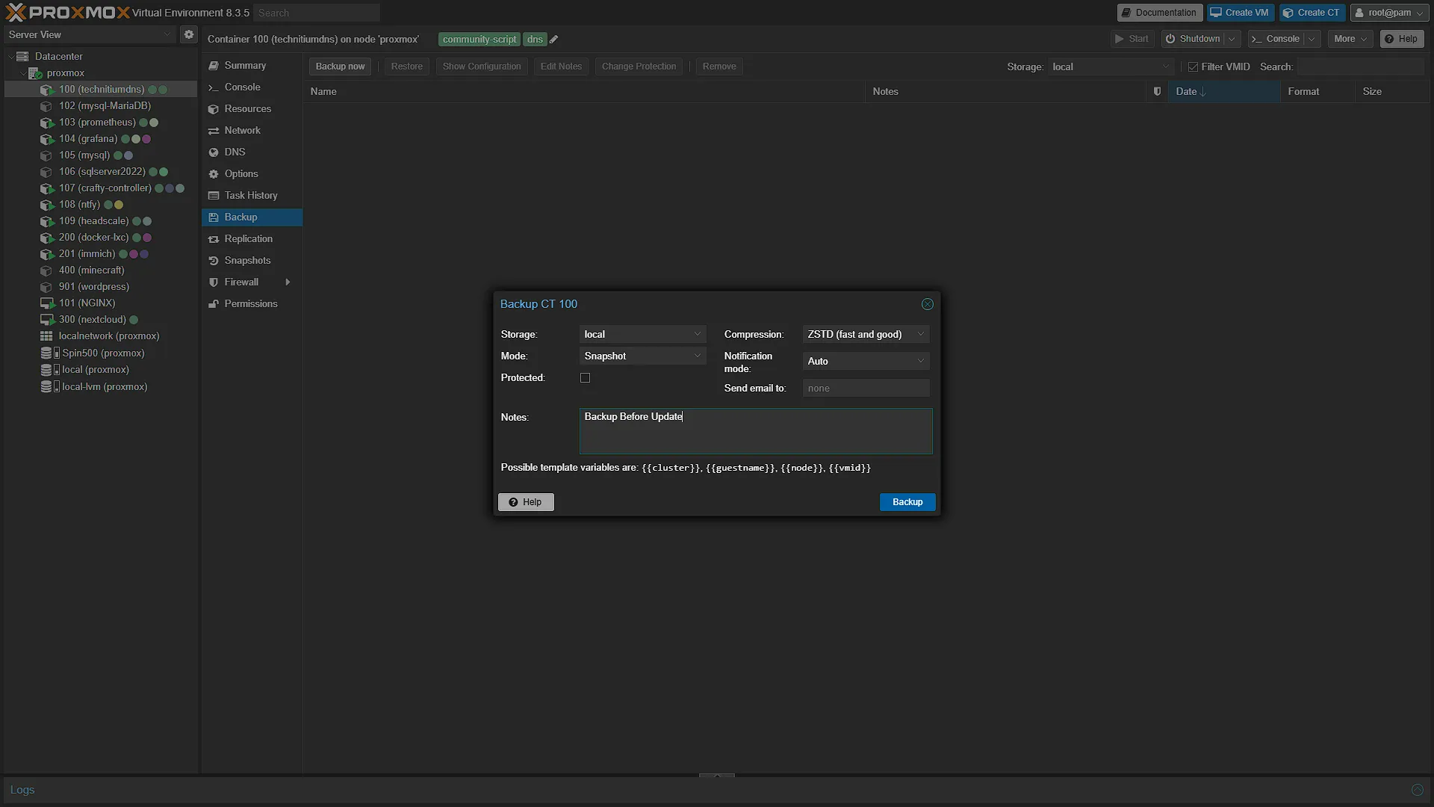Close the Backup CT 100 dialog
1434x807 pixels.
point(928,304)
